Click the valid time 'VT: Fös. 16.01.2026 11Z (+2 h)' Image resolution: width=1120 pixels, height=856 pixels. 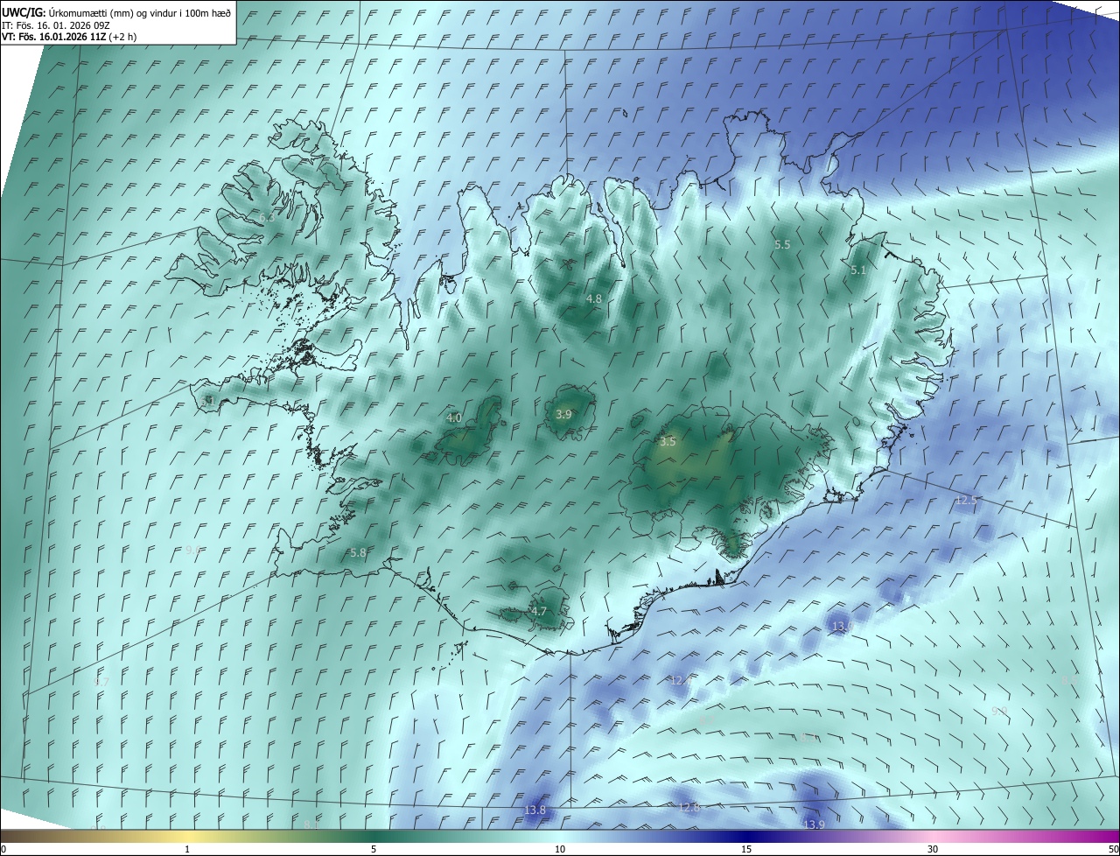(x=69, y=37)
